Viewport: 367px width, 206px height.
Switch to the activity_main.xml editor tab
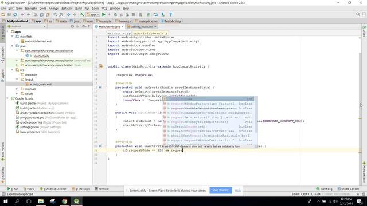pyautogui.click(x=142, y=27)
